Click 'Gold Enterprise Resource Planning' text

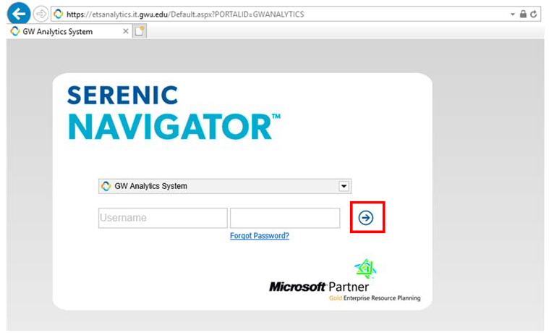click(x=375, y=298)
